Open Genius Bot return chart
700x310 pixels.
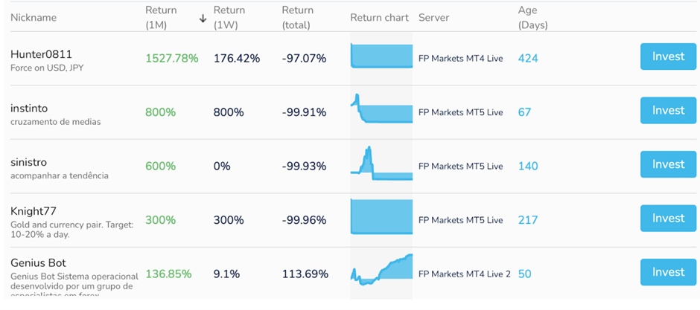tap(382, 269)
